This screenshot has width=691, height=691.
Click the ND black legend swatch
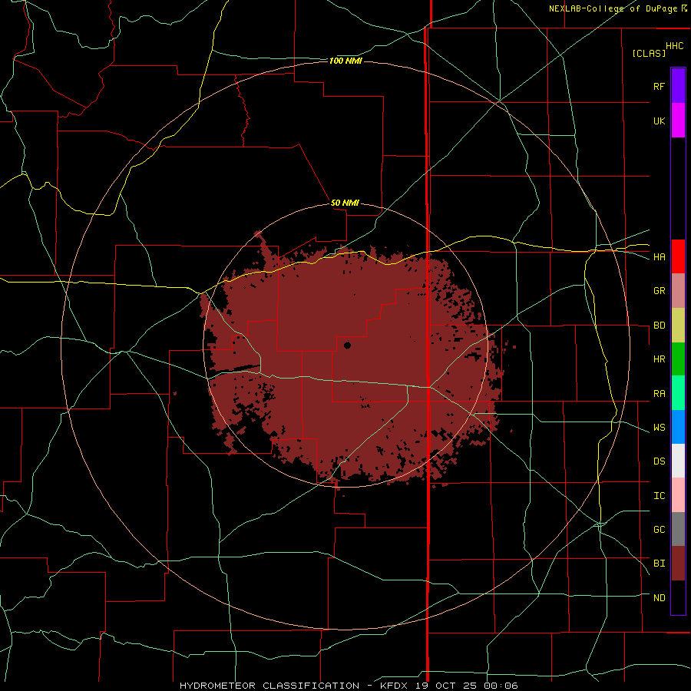(678, 597)
